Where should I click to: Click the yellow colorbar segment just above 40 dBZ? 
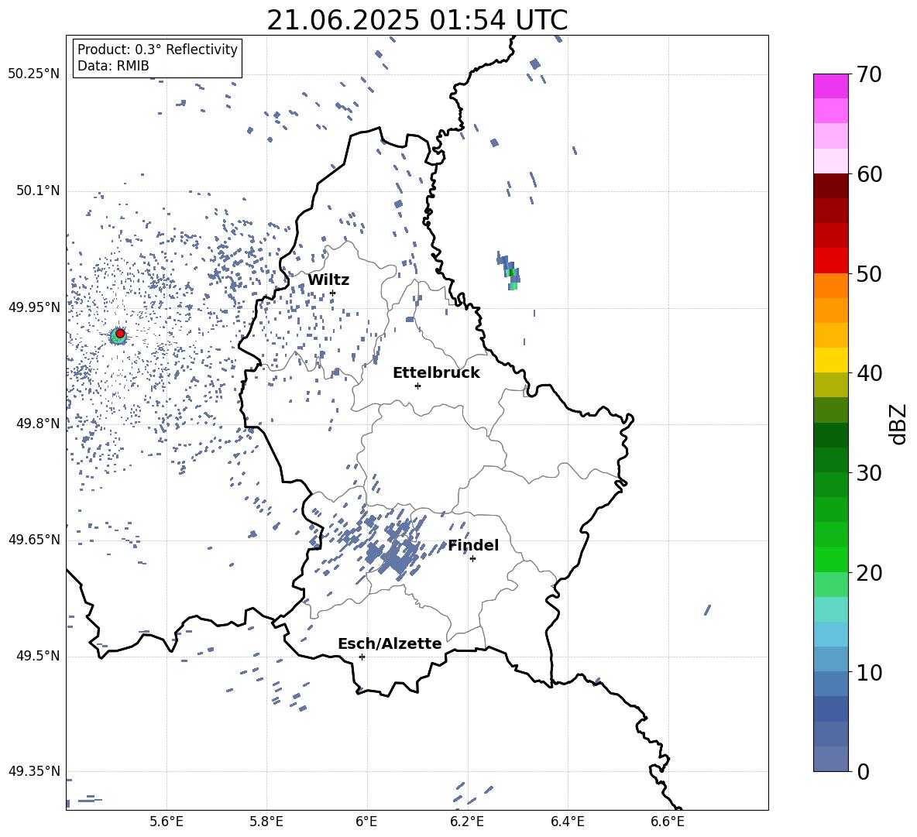coord(830,360)
